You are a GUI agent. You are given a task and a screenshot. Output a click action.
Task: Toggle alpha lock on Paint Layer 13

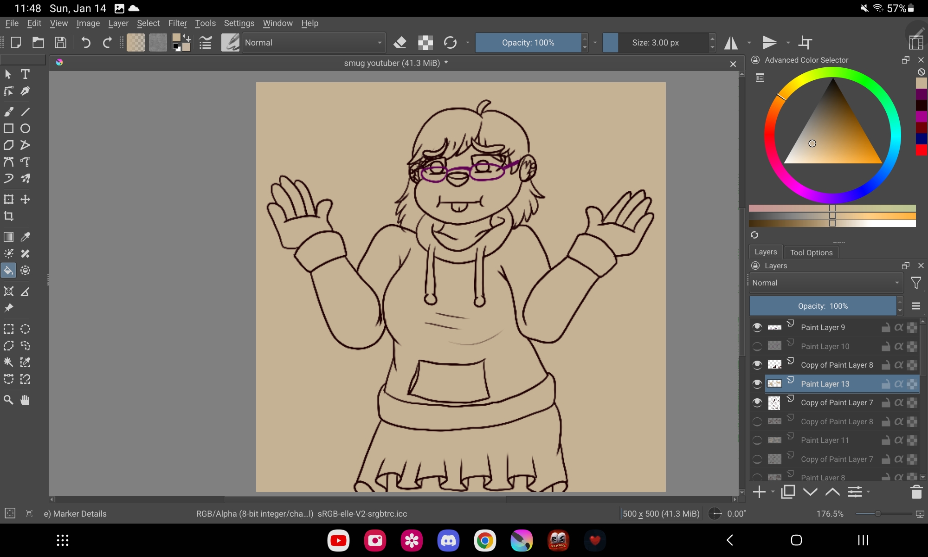(x=899, y=384)
